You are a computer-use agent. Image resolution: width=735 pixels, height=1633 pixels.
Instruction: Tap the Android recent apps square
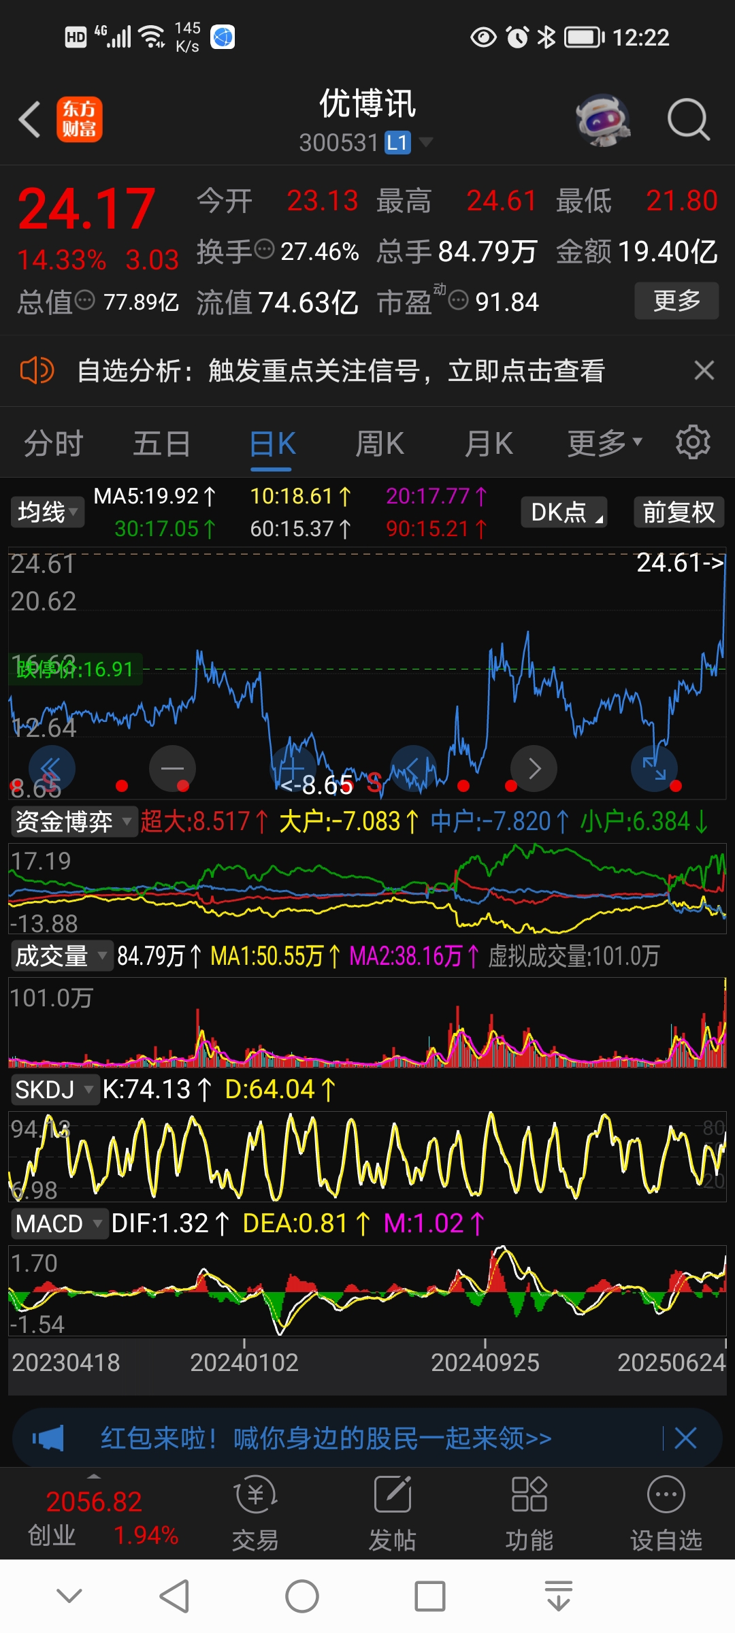[x=430, y=1596]
